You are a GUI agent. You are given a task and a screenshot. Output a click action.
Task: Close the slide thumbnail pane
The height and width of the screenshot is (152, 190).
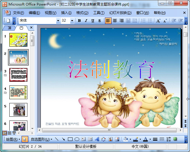(31, 27)
